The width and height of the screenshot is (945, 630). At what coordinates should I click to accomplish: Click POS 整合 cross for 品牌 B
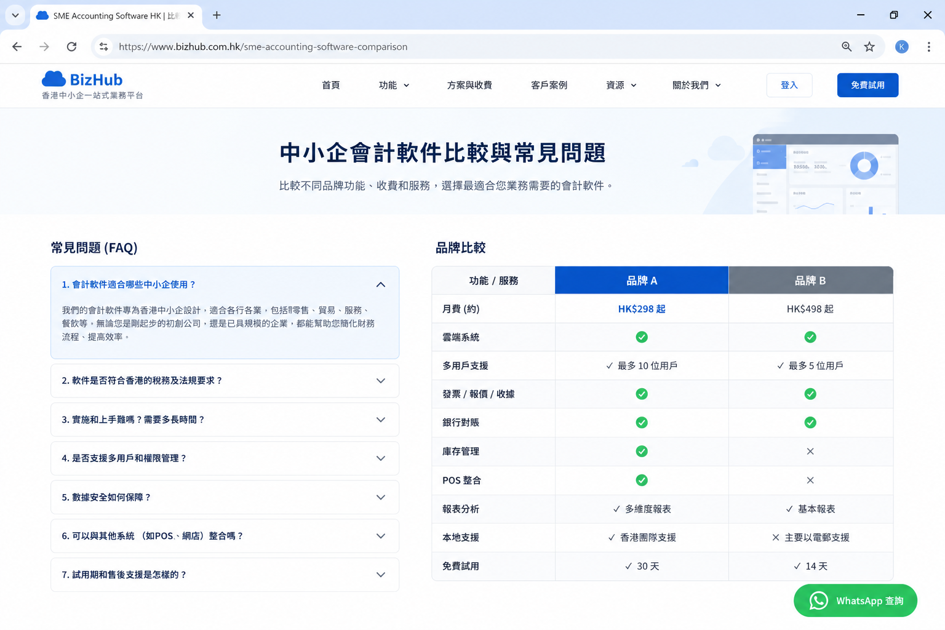(x=810, y=480)
